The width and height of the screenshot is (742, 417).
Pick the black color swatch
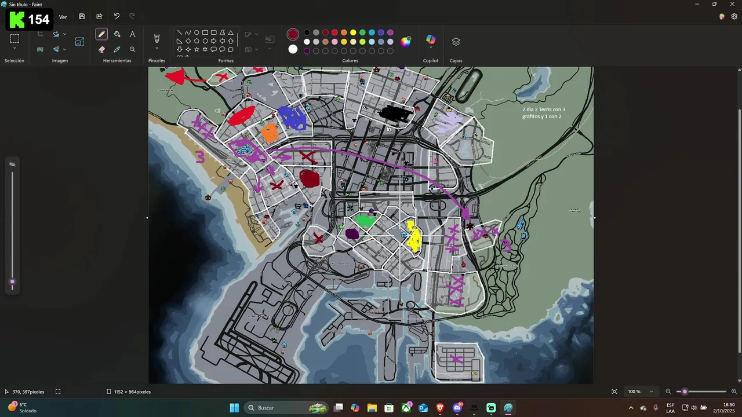[307, 32]
